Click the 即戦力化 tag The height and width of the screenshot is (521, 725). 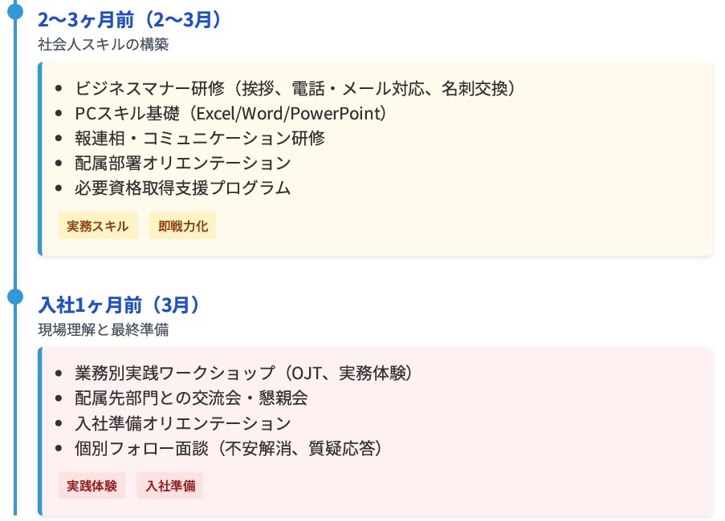182,226
